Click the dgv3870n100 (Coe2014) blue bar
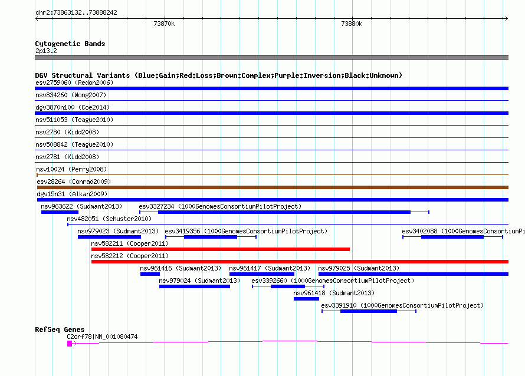The image size is (525, 376). [x=271, y=113]
